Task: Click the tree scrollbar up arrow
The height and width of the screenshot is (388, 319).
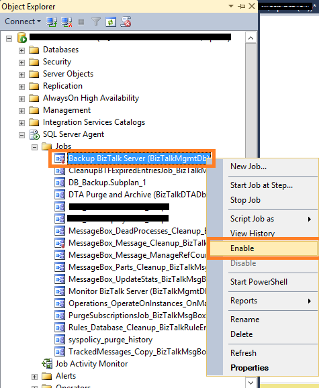Action: (250, 38)
